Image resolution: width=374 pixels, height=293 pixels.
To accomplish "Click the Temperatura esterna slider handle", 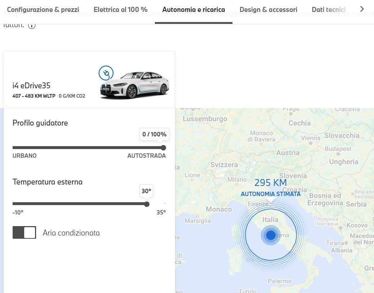I will tap(147, 204).
